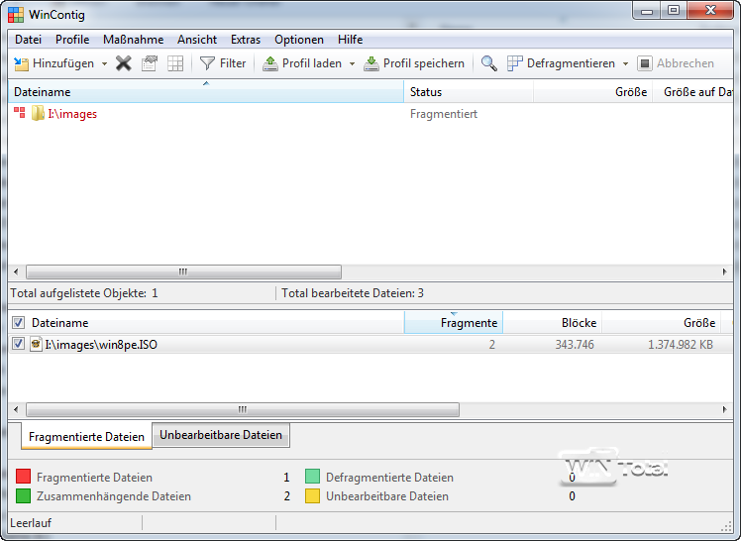Switch to Unbearbeitbare Dateien tab
741x541 pixels.
pyautogui.click(x=221, y=435)
